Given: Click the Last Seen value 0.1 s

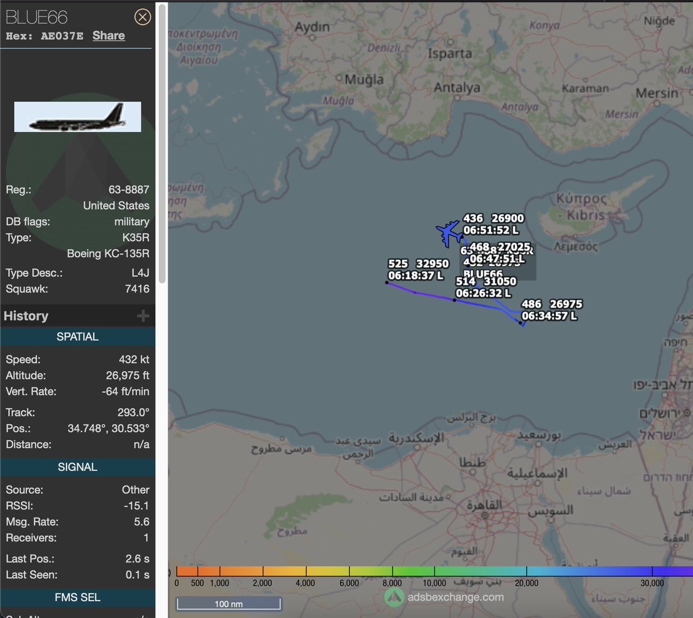Looking at the screenshot, I should 137,575.
